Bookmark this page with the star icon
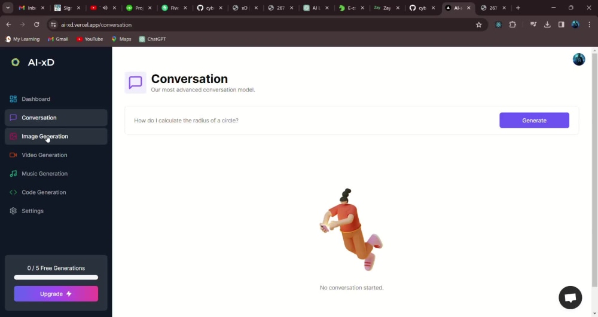 click(x=478, y=24)
